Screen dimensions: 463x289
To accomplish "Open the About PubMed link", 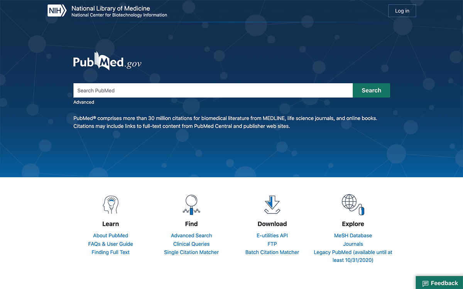I will tap(110, 235).
